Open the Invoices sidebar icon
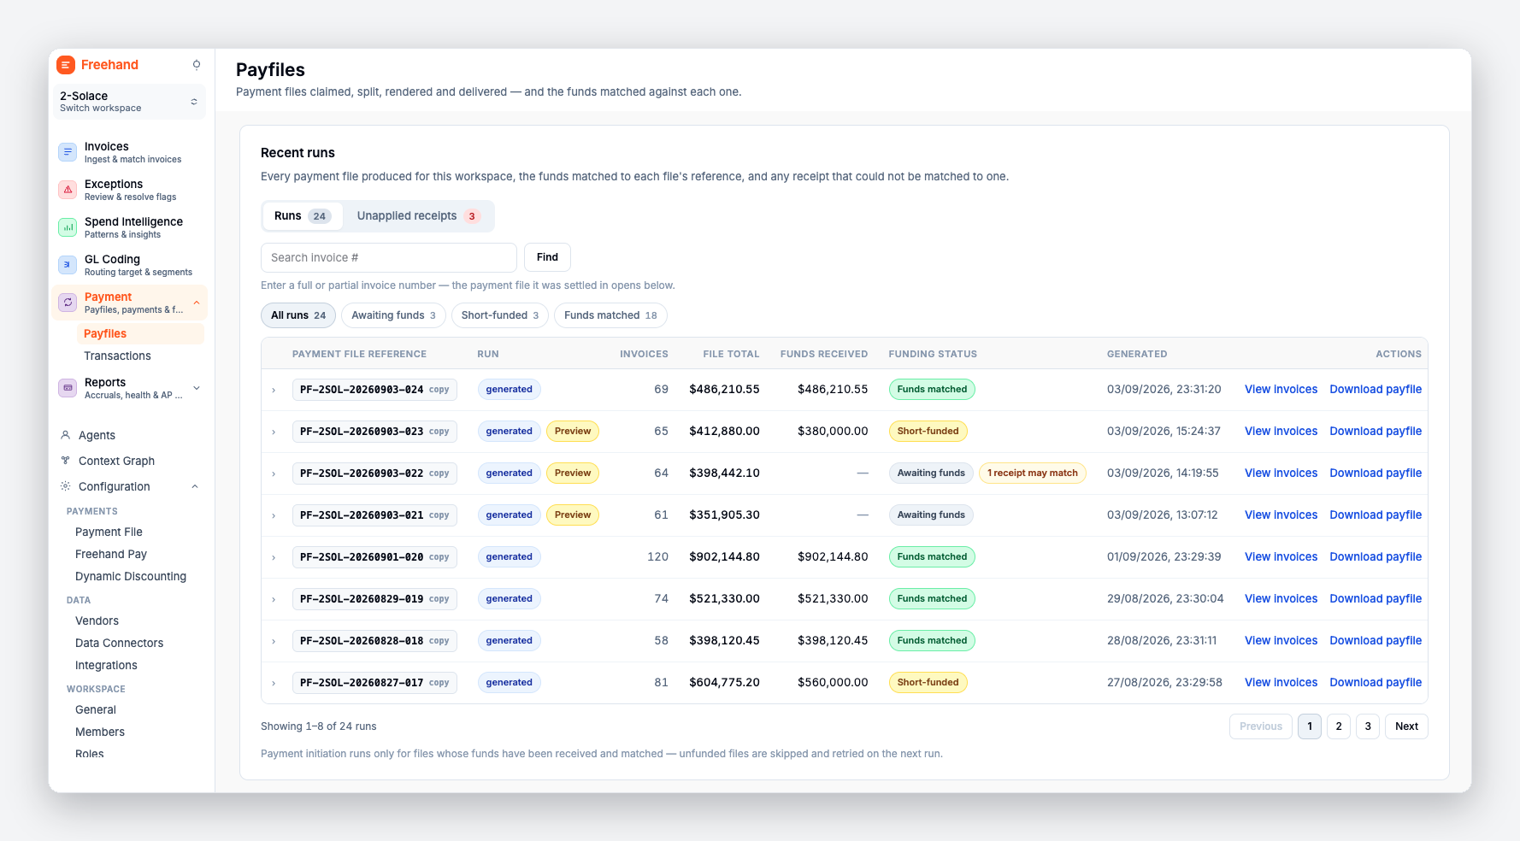Image resolution: width=1520 pixels, height=841 pixels. (68, 152)
